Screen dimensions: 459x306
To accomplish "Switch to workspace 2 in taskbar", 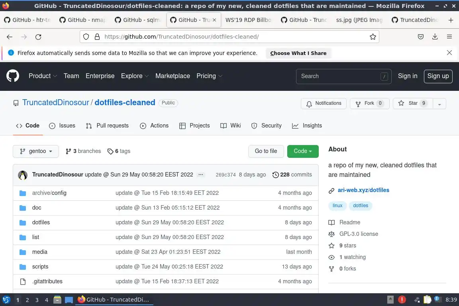I will (27, 300).
